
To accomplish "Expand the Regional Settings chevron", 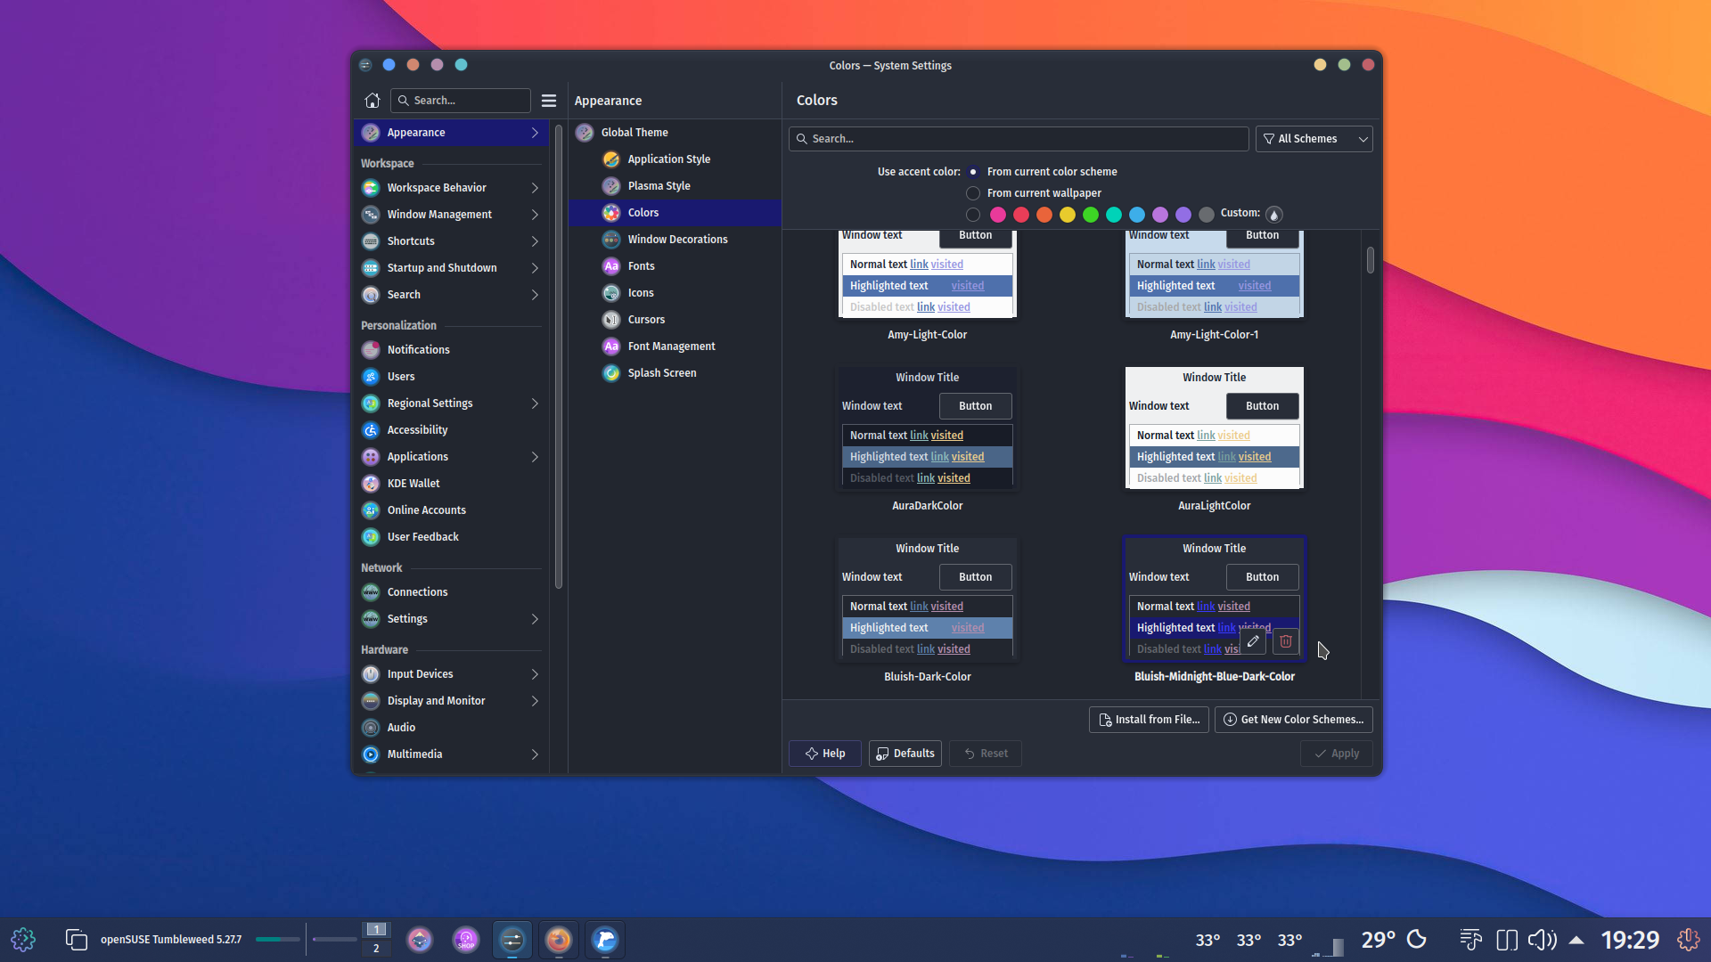I will pyautogui.click(x=535, y=404).
